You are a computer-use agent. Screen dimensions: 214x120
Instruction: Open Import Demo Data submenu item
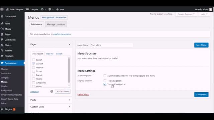[10, 99]
